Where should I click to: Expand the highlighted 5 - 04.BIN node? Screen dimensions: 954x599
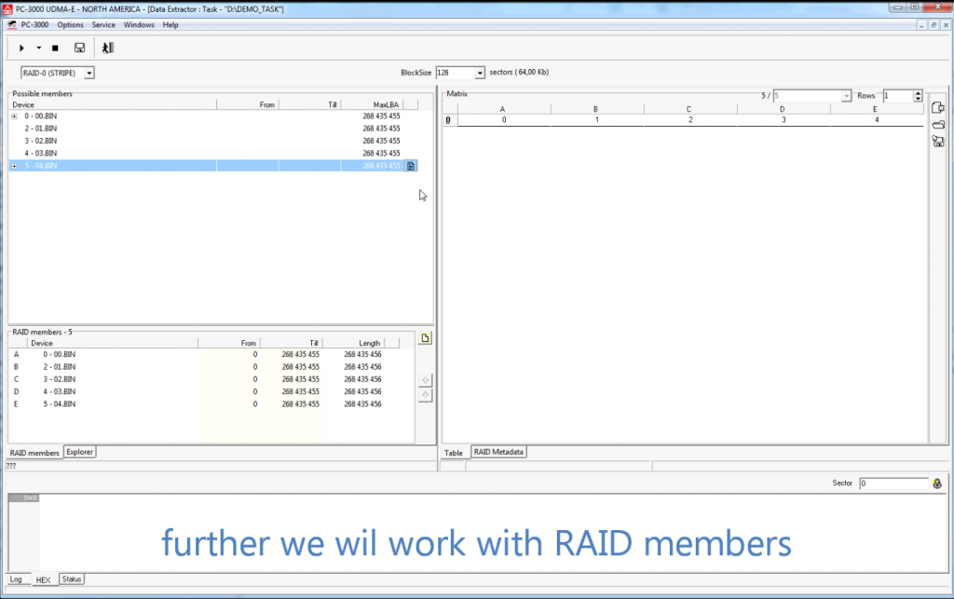(x=13, y=166)
